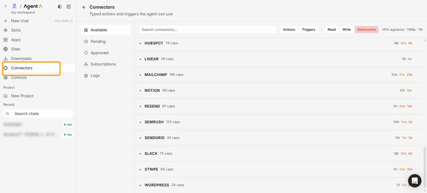Expand the STRIPE connector row
Viewport: 427px width, 193px height.
pos(278,169)
